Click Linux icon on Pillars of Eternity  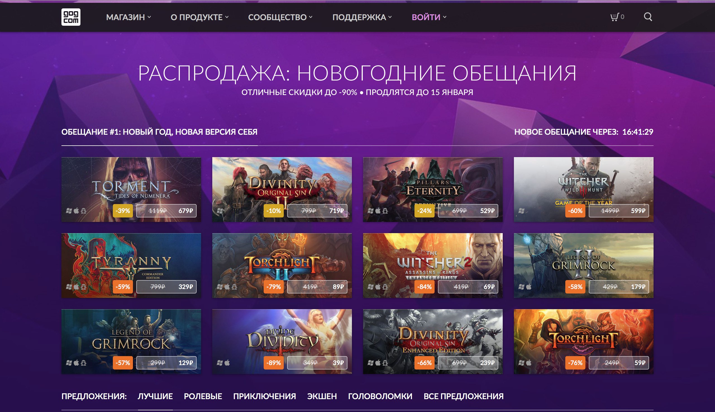coord(385,210)
